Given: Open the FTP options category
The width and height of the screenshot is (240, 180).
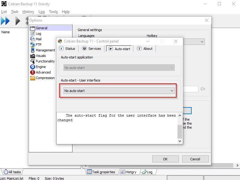Looking at the screenshot, I should [38, 45].
